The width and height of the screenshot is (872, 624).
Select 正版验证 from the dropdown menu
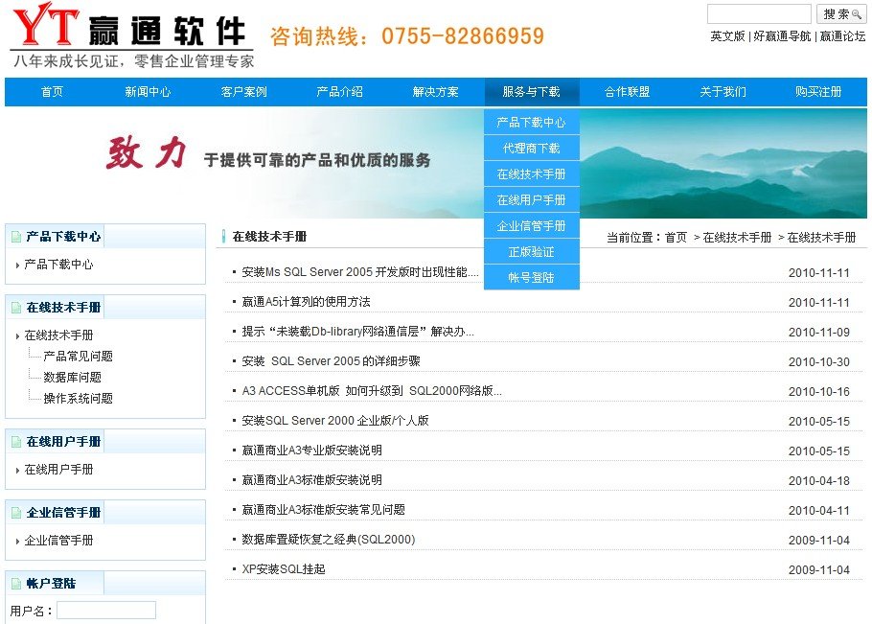(x=531, y=252)
